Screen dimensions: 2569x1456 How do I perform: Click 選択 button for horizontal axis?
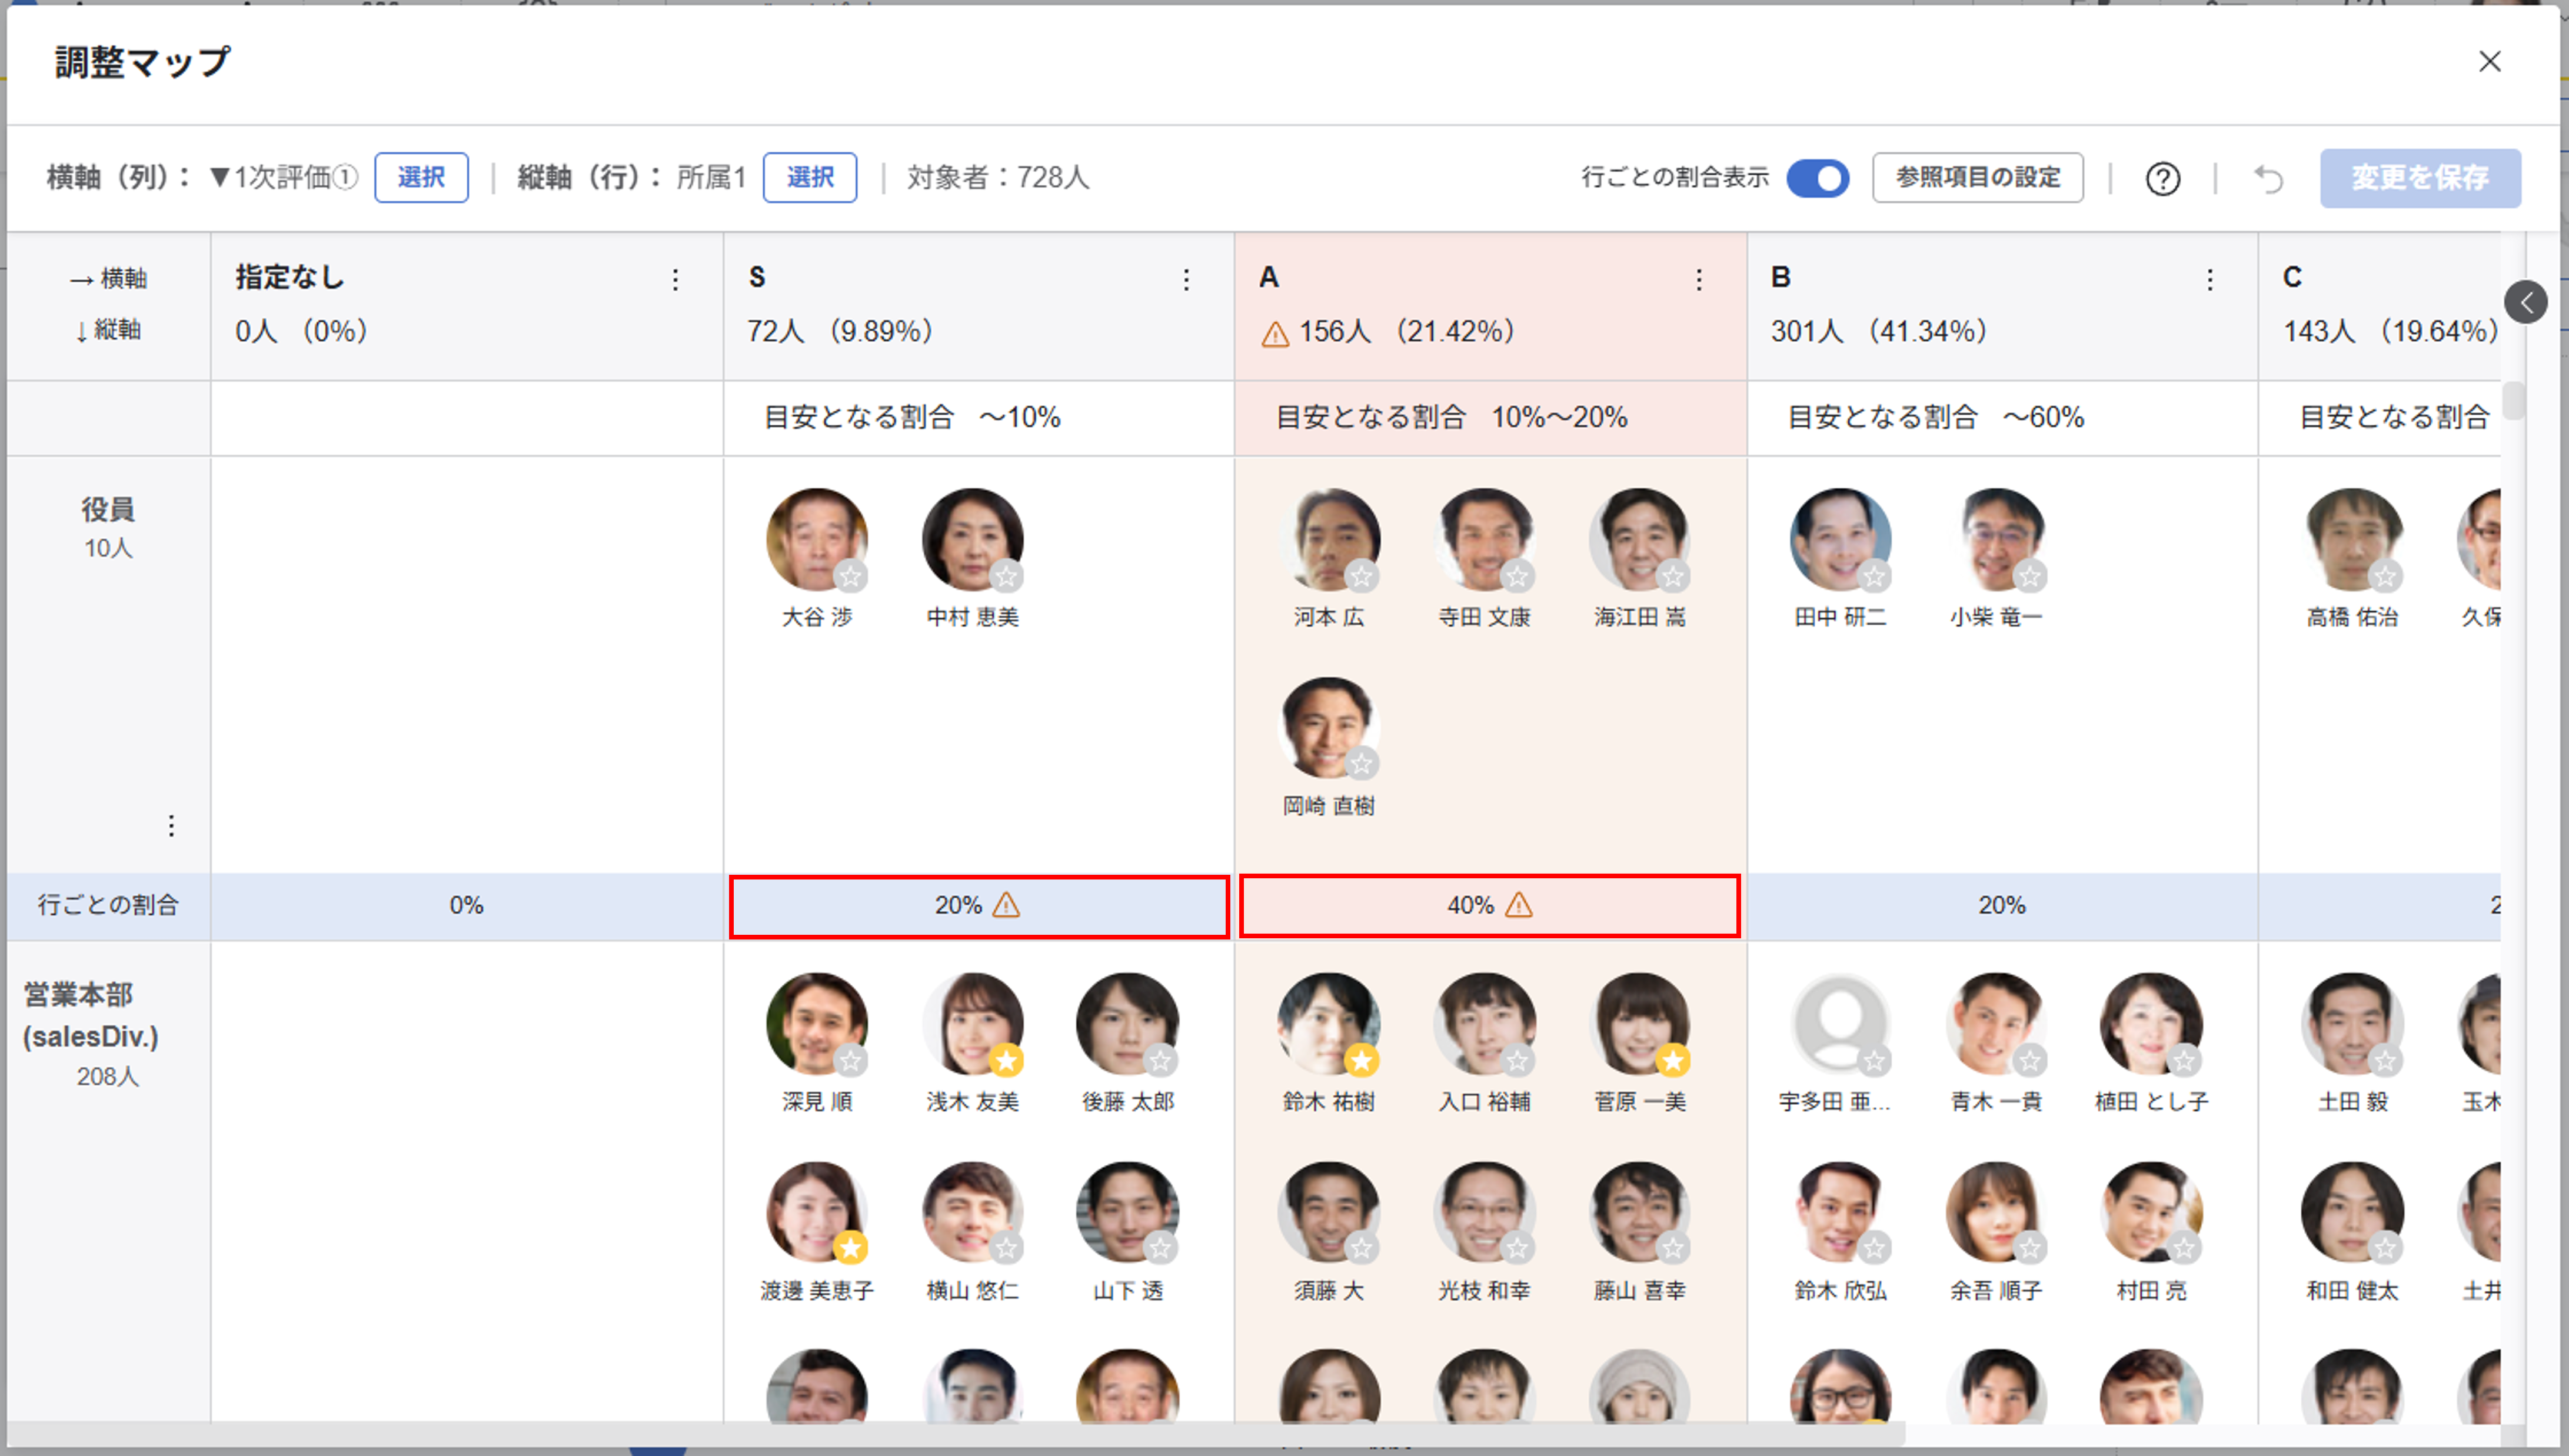pos(421,178)
